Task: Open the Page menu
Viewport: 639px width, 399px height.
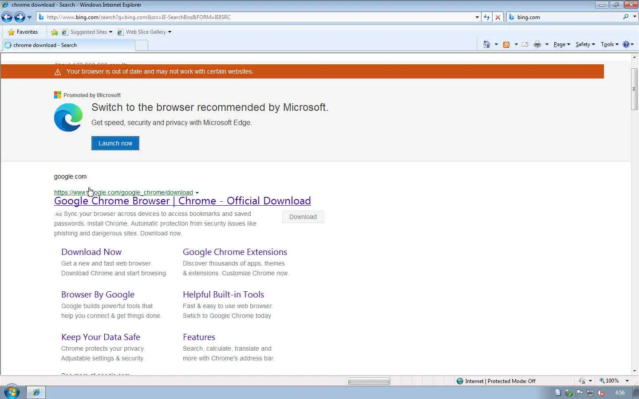Action: pos(562,44)
